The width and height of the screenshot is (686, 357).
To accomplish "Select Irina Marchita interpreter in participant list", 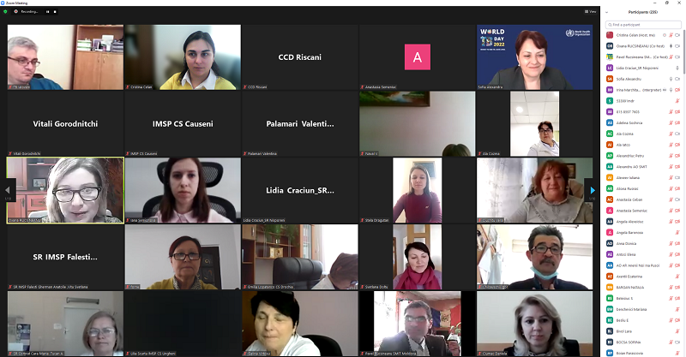I will pos(642,90).
